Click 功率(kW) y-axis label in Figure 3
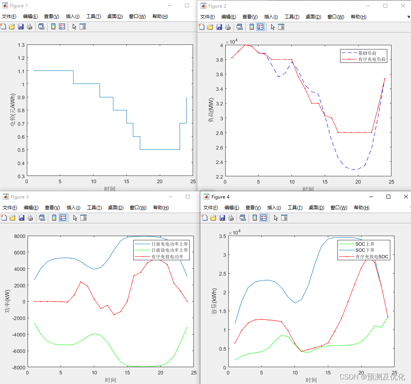411x384 pixels. coord(7,301)
